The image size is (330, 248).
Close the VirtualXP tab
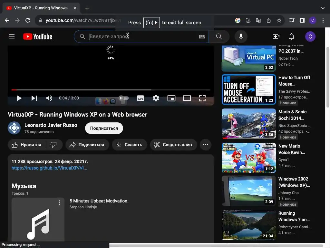(75, 8)
